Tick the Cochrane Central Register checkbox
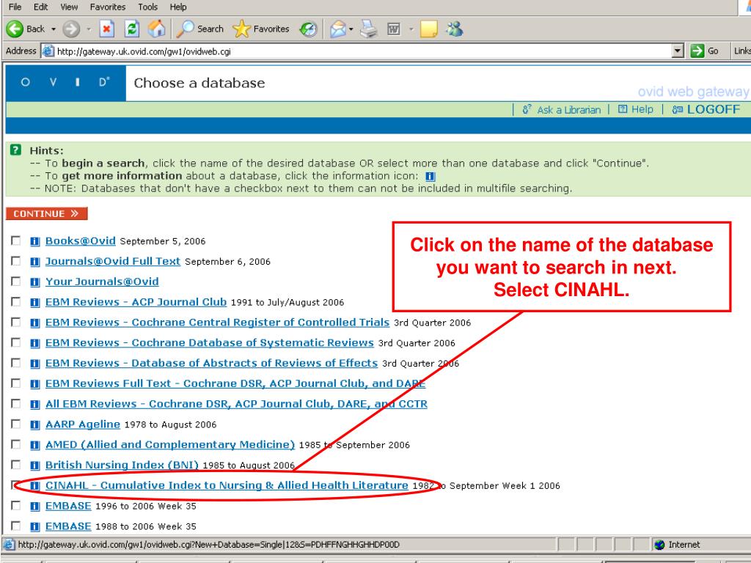751x563 pixels. coord(16,322)
